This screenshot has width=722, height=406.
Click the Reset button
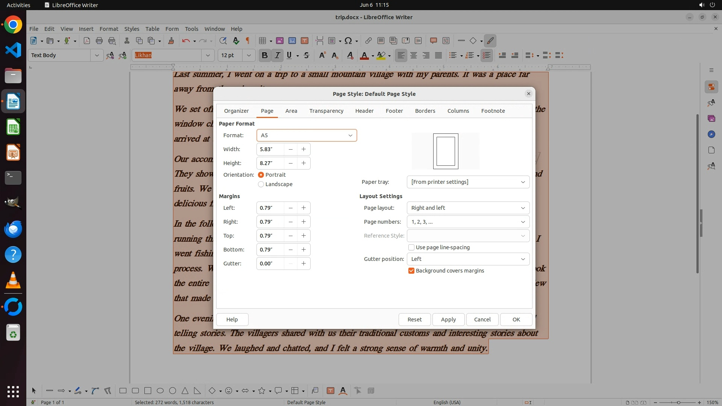coord(414,319)
